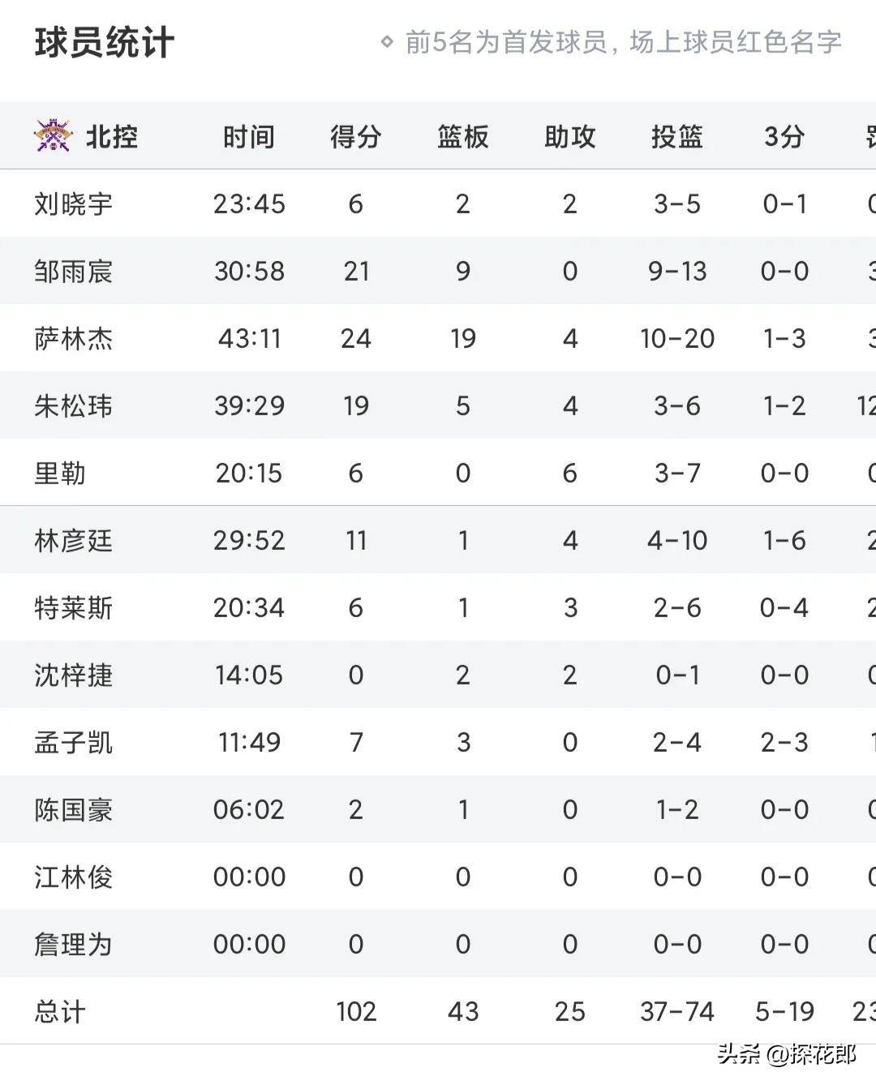Click the player name 里勒
Viewport: 876px width, 1085px height.
(59, 473)
